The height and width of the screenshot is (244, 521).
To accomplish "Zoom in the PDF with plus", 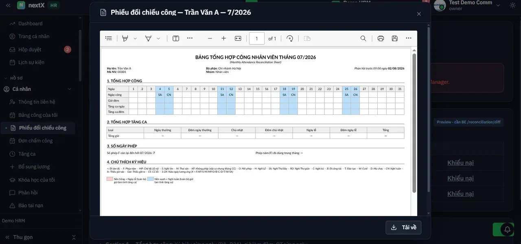I will pyautogui.click(x=223, y=38).
